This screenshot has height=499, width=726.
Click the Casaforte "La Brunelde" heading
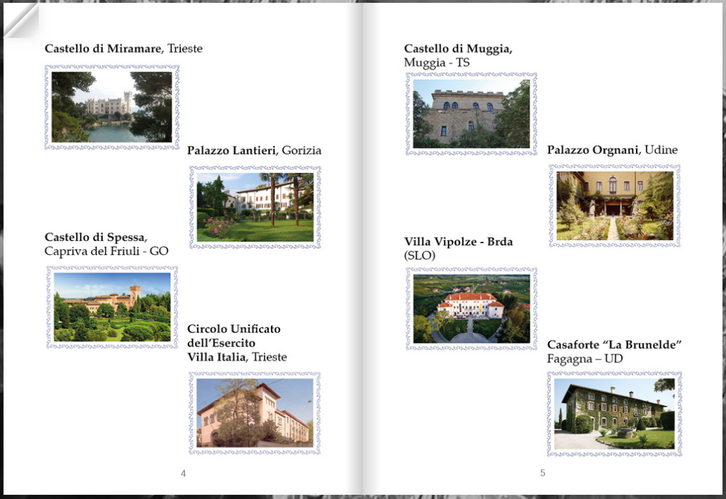pyautogui.click(x=615, y=345)
